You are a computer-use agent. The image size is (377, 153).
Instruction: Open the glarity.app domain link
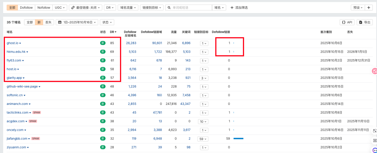click(14, 78)
